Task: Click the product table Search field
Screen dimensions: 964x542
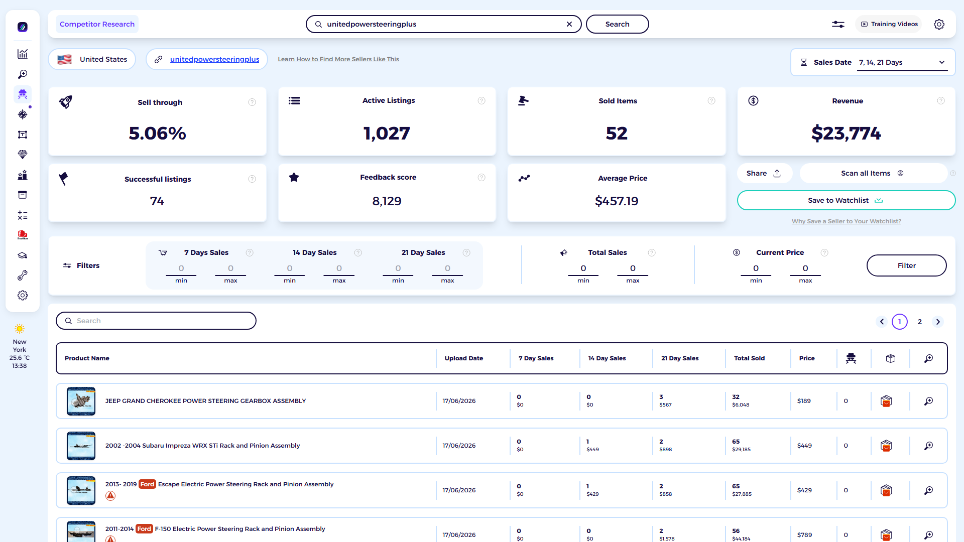Action: [x=156, y=321]
